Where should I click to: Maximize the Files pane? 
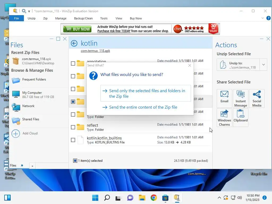coord(58,39)
